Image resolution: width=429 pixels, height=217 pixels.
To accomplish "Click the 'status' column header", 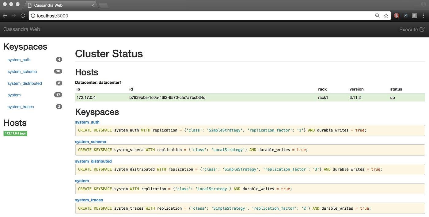I will [396, 89].
